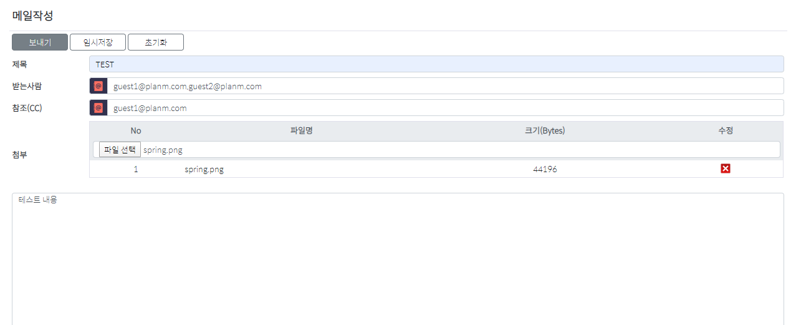
Task: Click the 참조(CC) label
Action: point(27,108)
